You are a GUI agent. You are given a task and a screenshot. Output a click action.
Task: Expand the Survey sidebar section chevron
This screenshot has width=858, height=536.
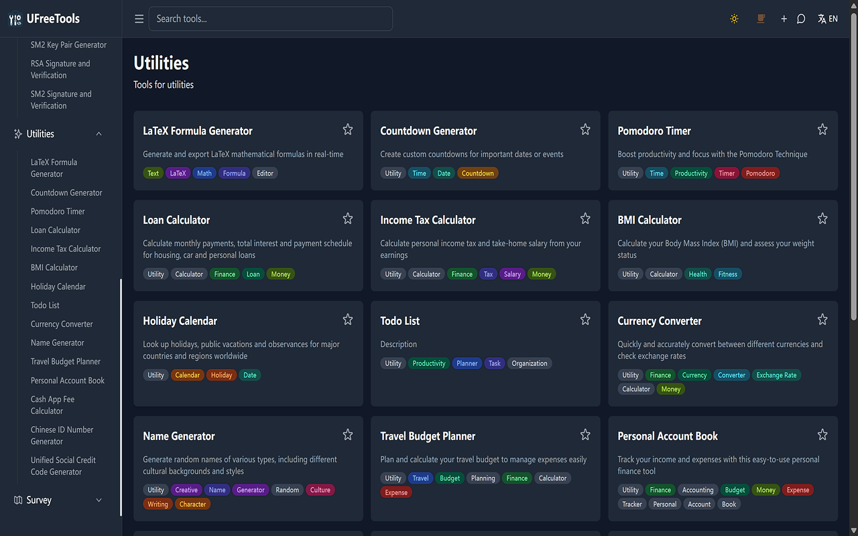point(99,500)
